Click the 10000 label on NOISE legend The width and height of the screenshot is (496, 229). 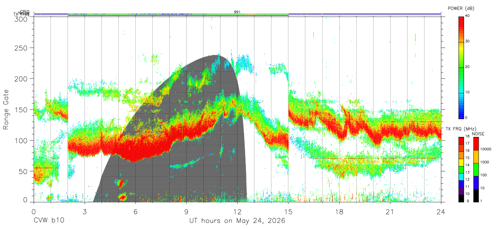click(486, 149)
